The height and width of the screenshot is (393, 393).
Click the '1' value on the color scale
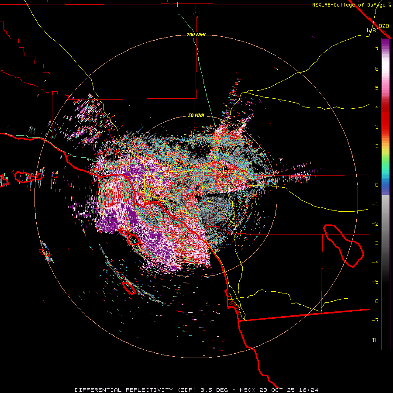pos(377,165)
